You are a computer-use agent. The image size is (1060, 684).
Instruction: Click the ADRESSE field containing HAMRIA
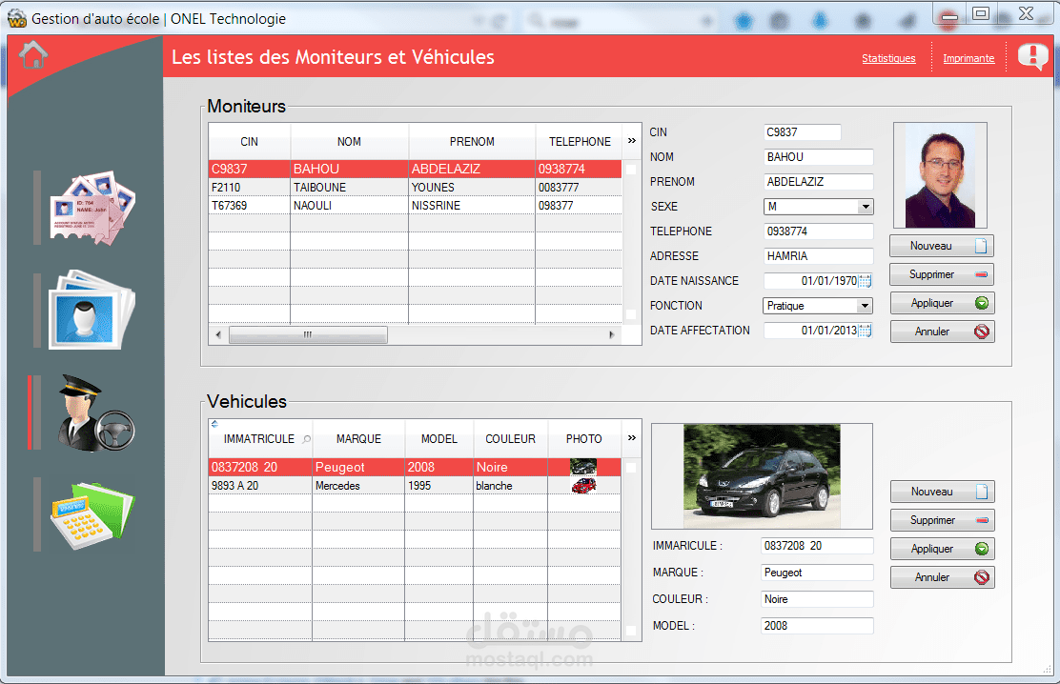818,256
